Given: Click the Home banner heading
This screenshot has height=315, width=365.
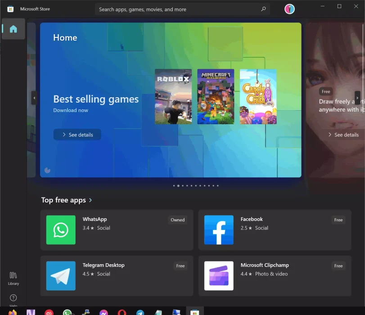Looking at the screenshot, I should click(x=65, y=37).
